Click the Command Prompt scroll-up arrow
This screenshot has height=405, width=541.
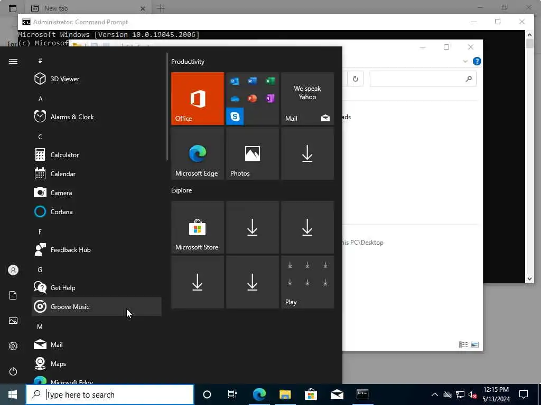(x=529, y=34)
